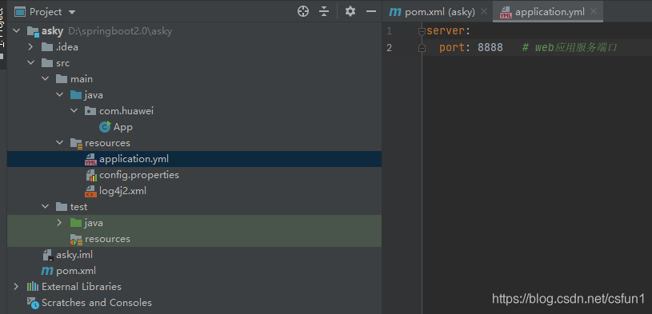
Task: Expand the .idea folder
Action: 30,47
